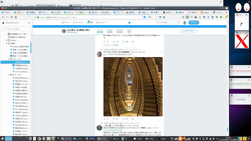
Task: Click the xlogo item in taskbar
Action: 162,139
